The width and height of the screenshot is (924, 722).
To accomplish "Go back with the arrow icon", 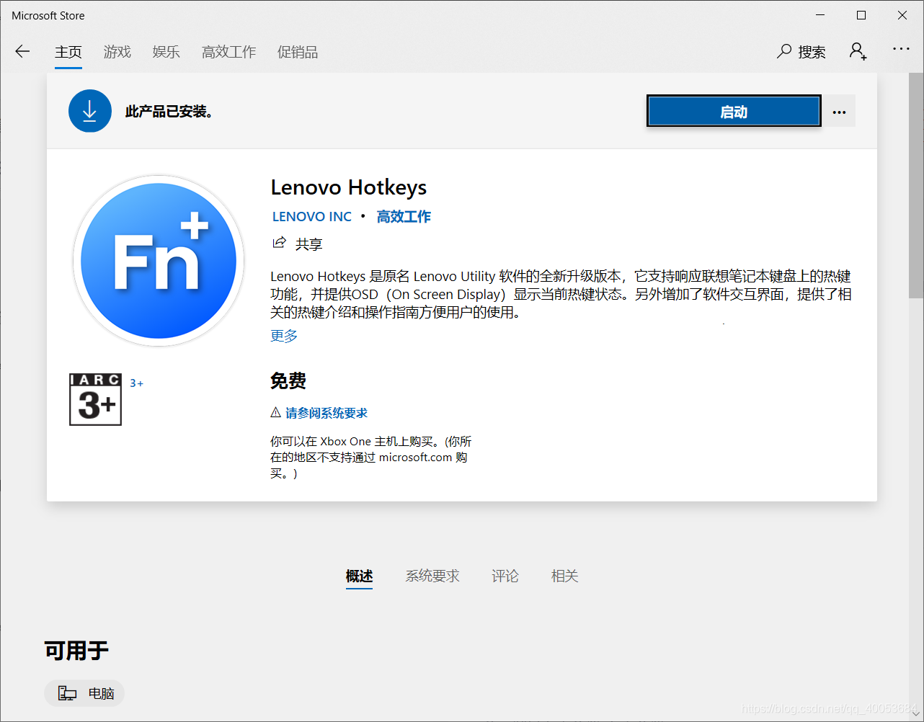I will tap(22, 51).
